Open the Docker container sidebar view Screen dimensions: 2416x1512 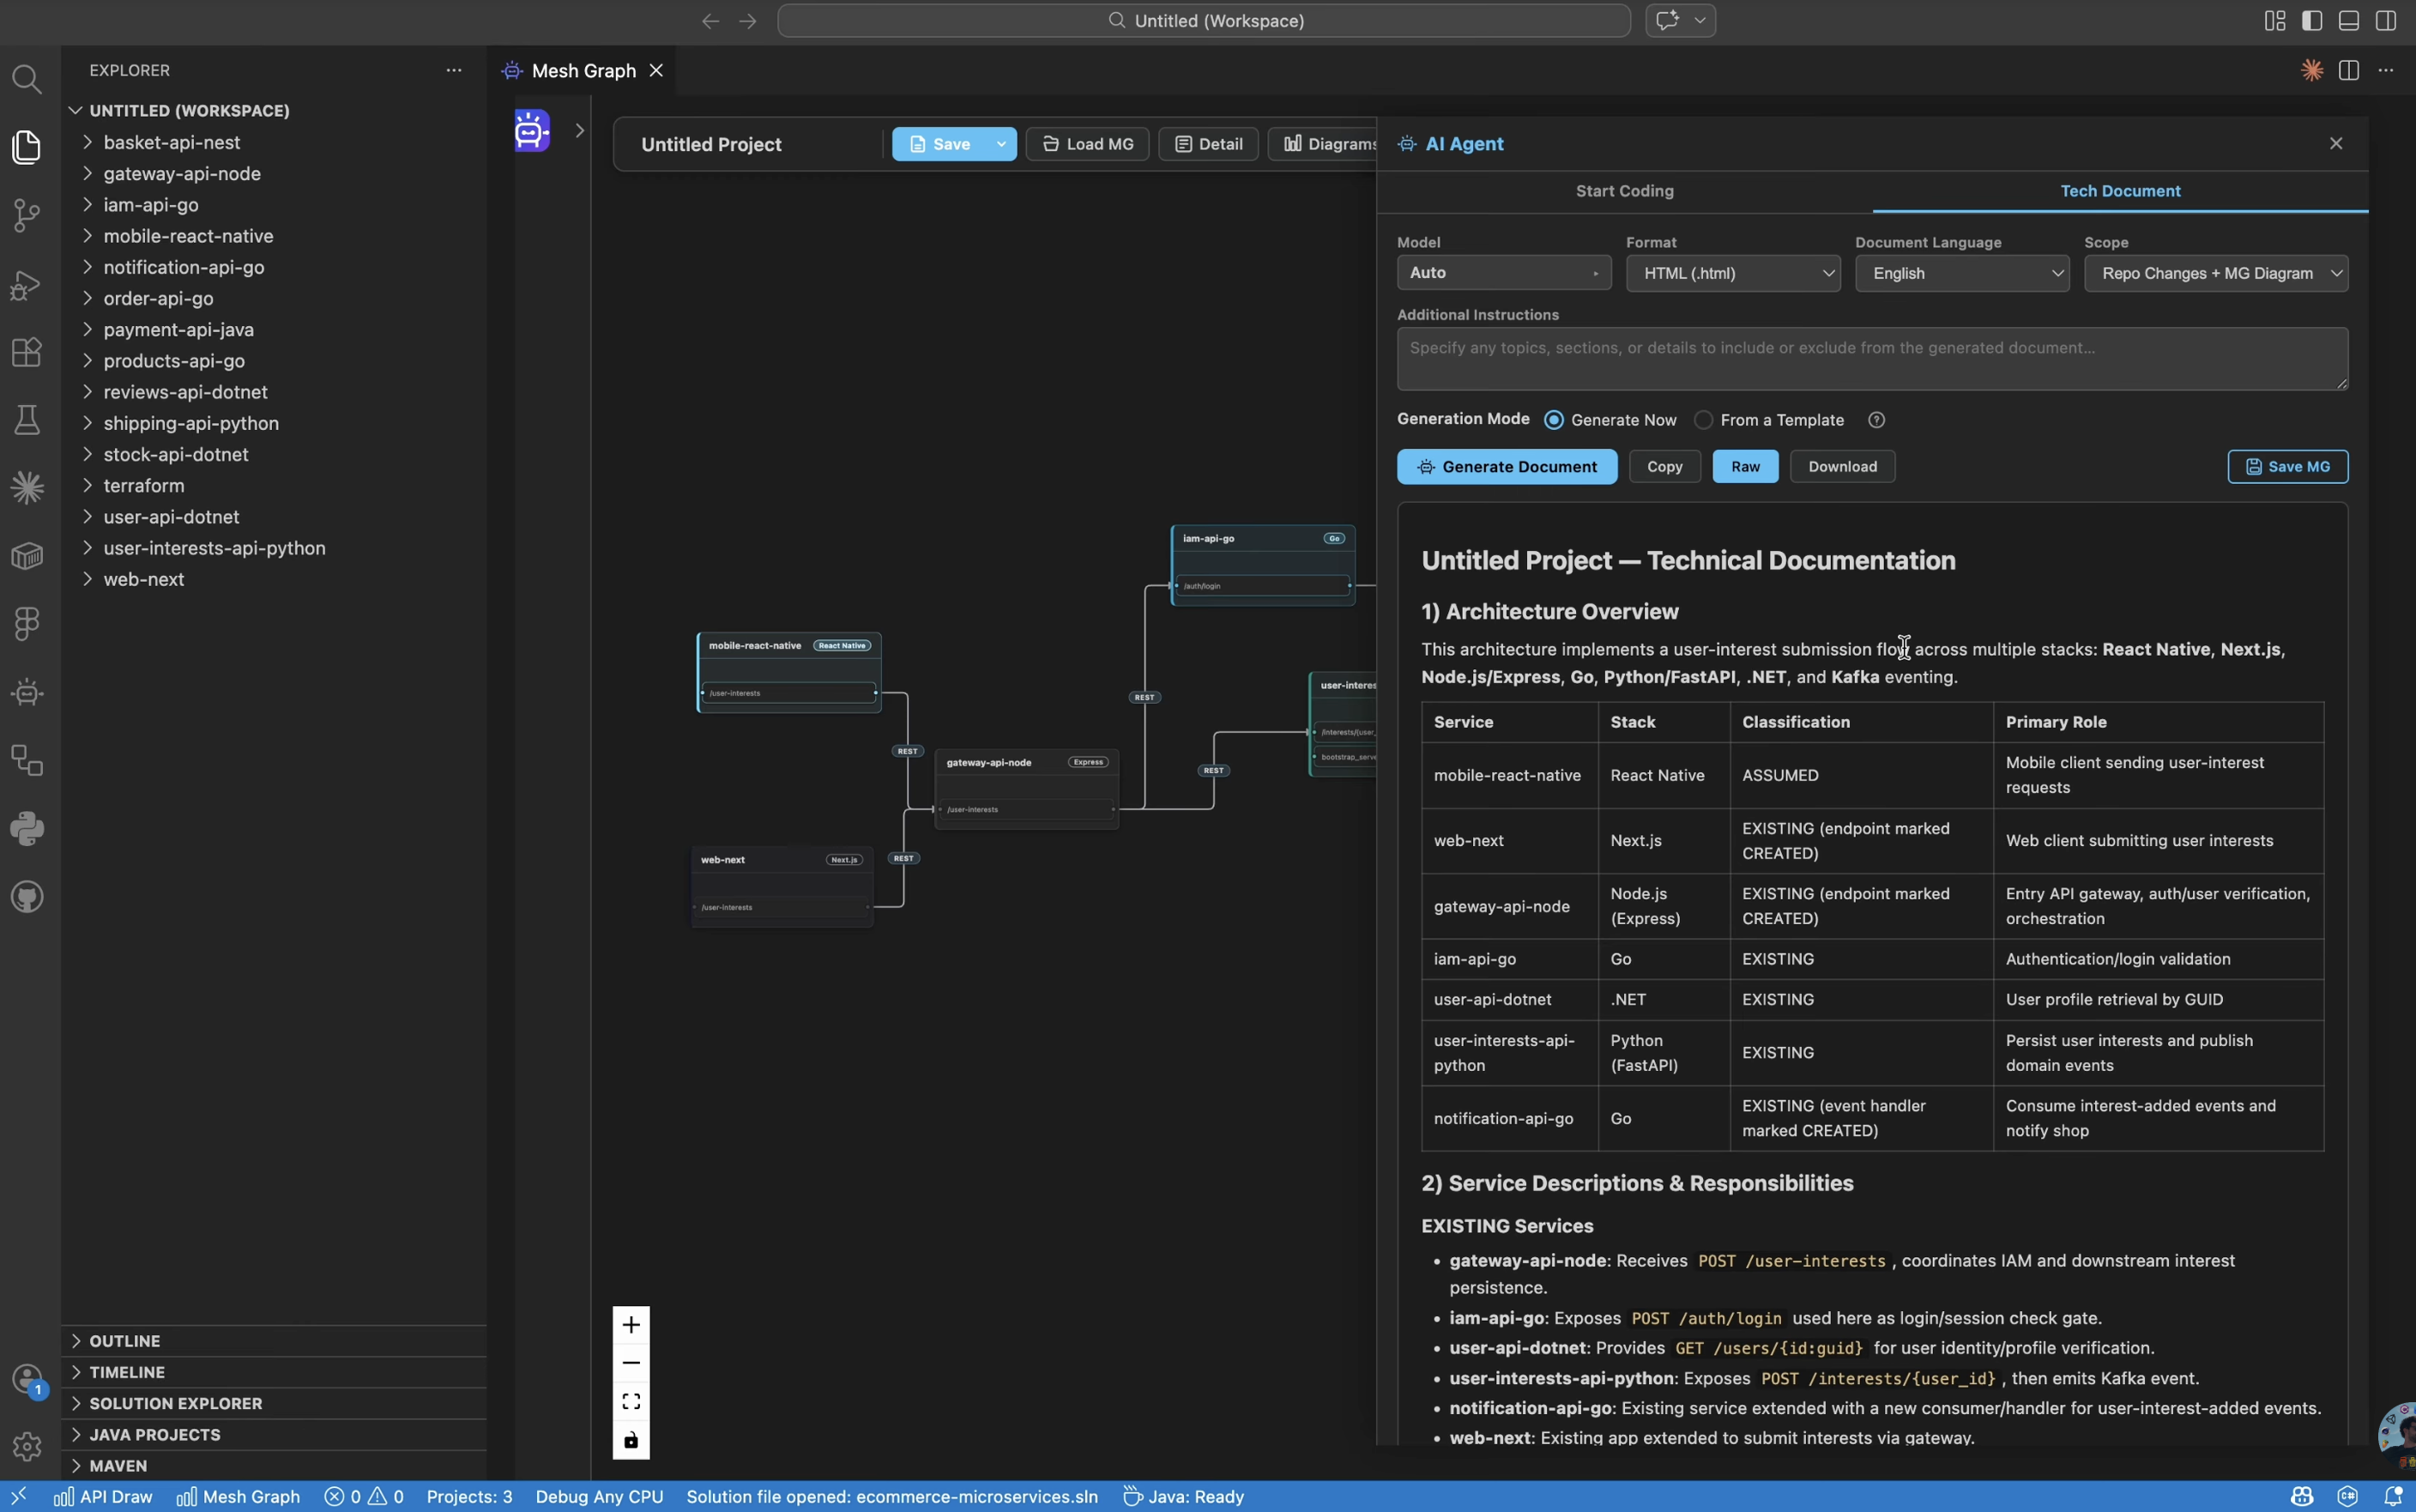tap(27, 556)
